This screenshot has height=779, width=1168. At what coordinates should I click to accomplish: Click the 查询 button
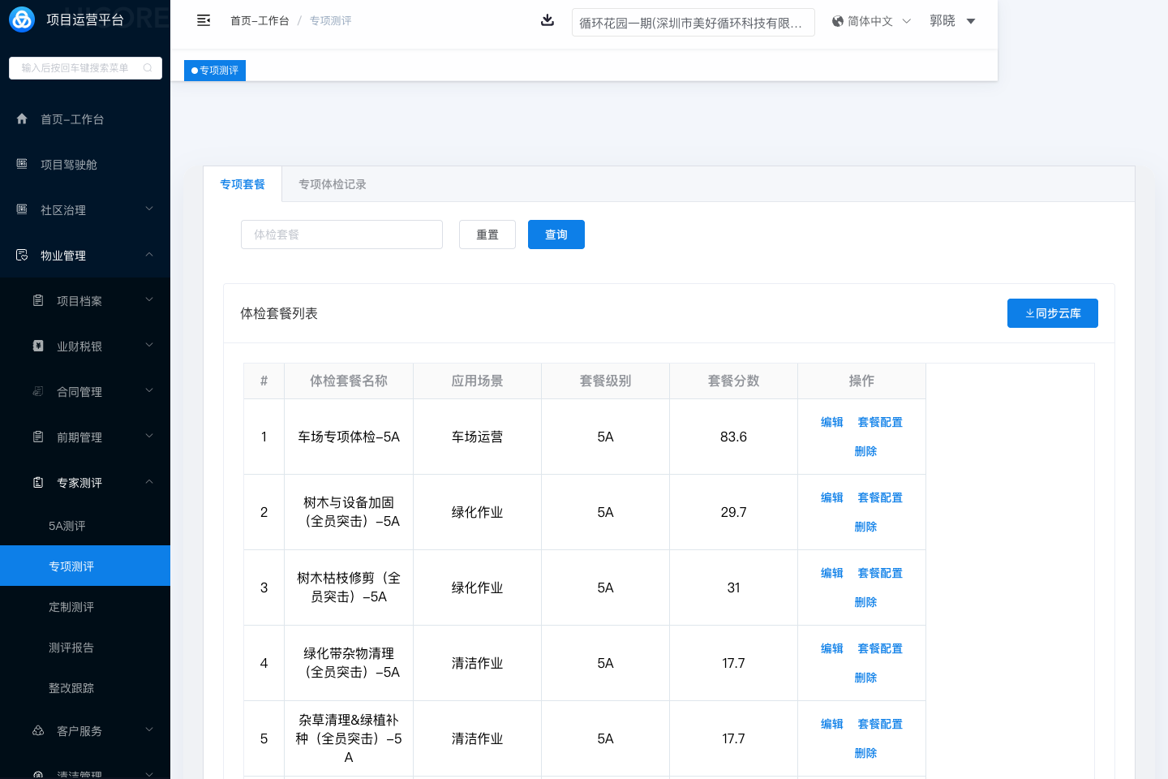(x=556, y=235)
